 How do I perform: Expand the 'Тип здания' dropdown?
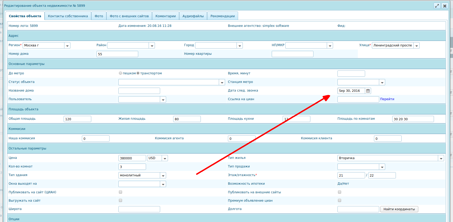click(163, 176)
